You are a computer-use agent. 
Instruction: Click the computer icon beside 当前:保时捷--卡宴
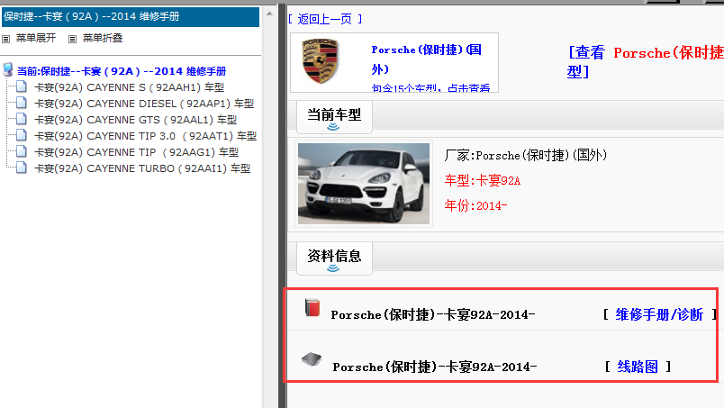(x=7, y=69)
